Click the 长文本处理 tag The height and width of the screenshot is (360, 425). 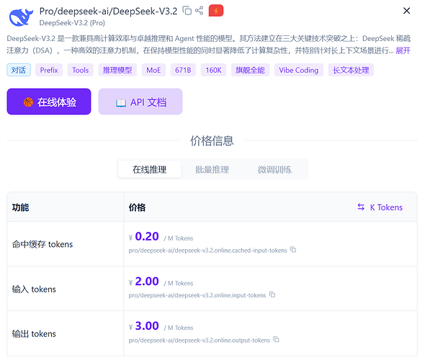351,70
